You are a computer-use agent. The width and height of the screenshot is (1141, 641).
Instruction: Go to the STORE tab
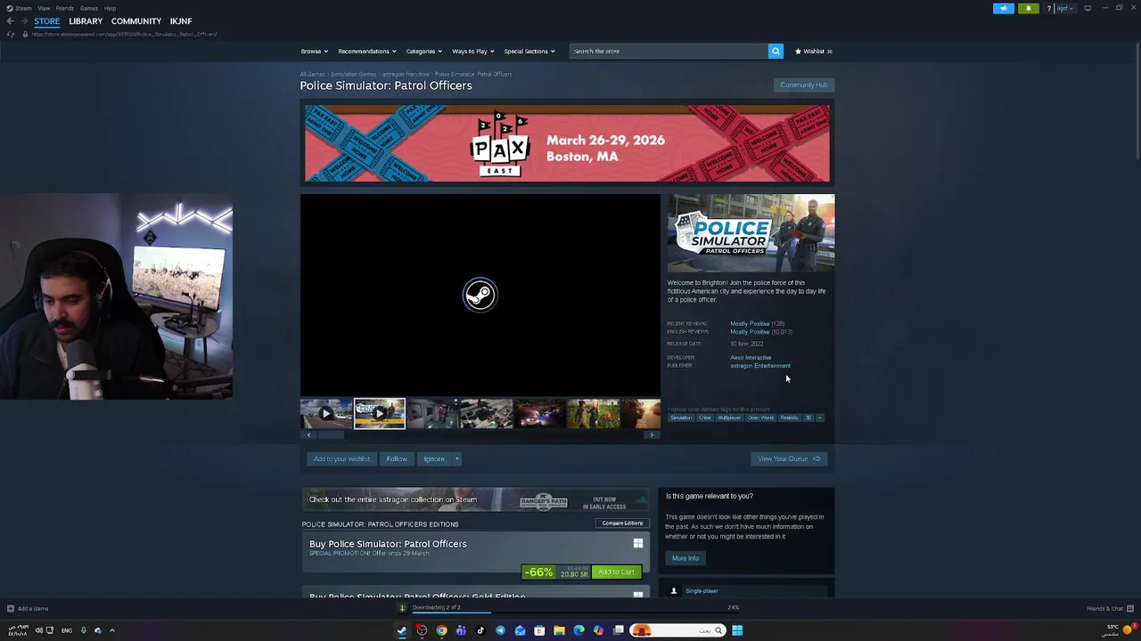[47, 21]
